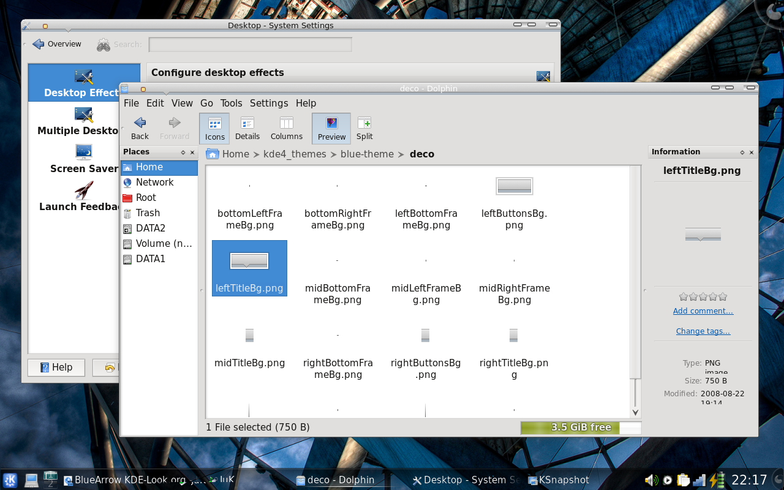
Task: Select Screen Saver in System Settings sidebar
Action: tap(73, 159)
